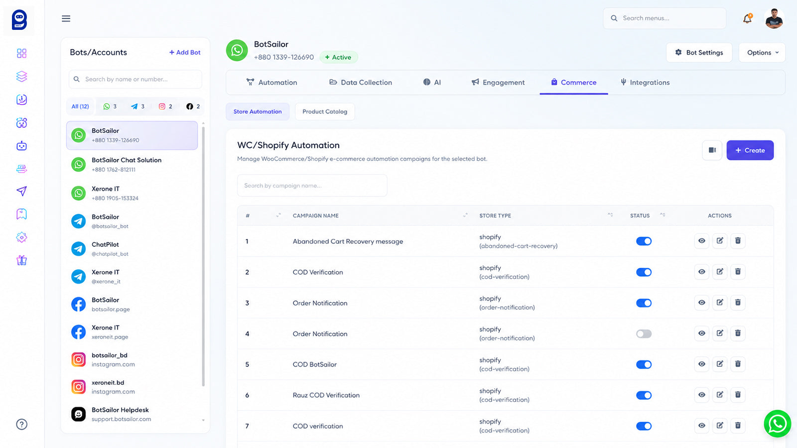
Task: Edit the Rauz COD Verification campaign
Action: pyautogui.click(x=720, y=395)
